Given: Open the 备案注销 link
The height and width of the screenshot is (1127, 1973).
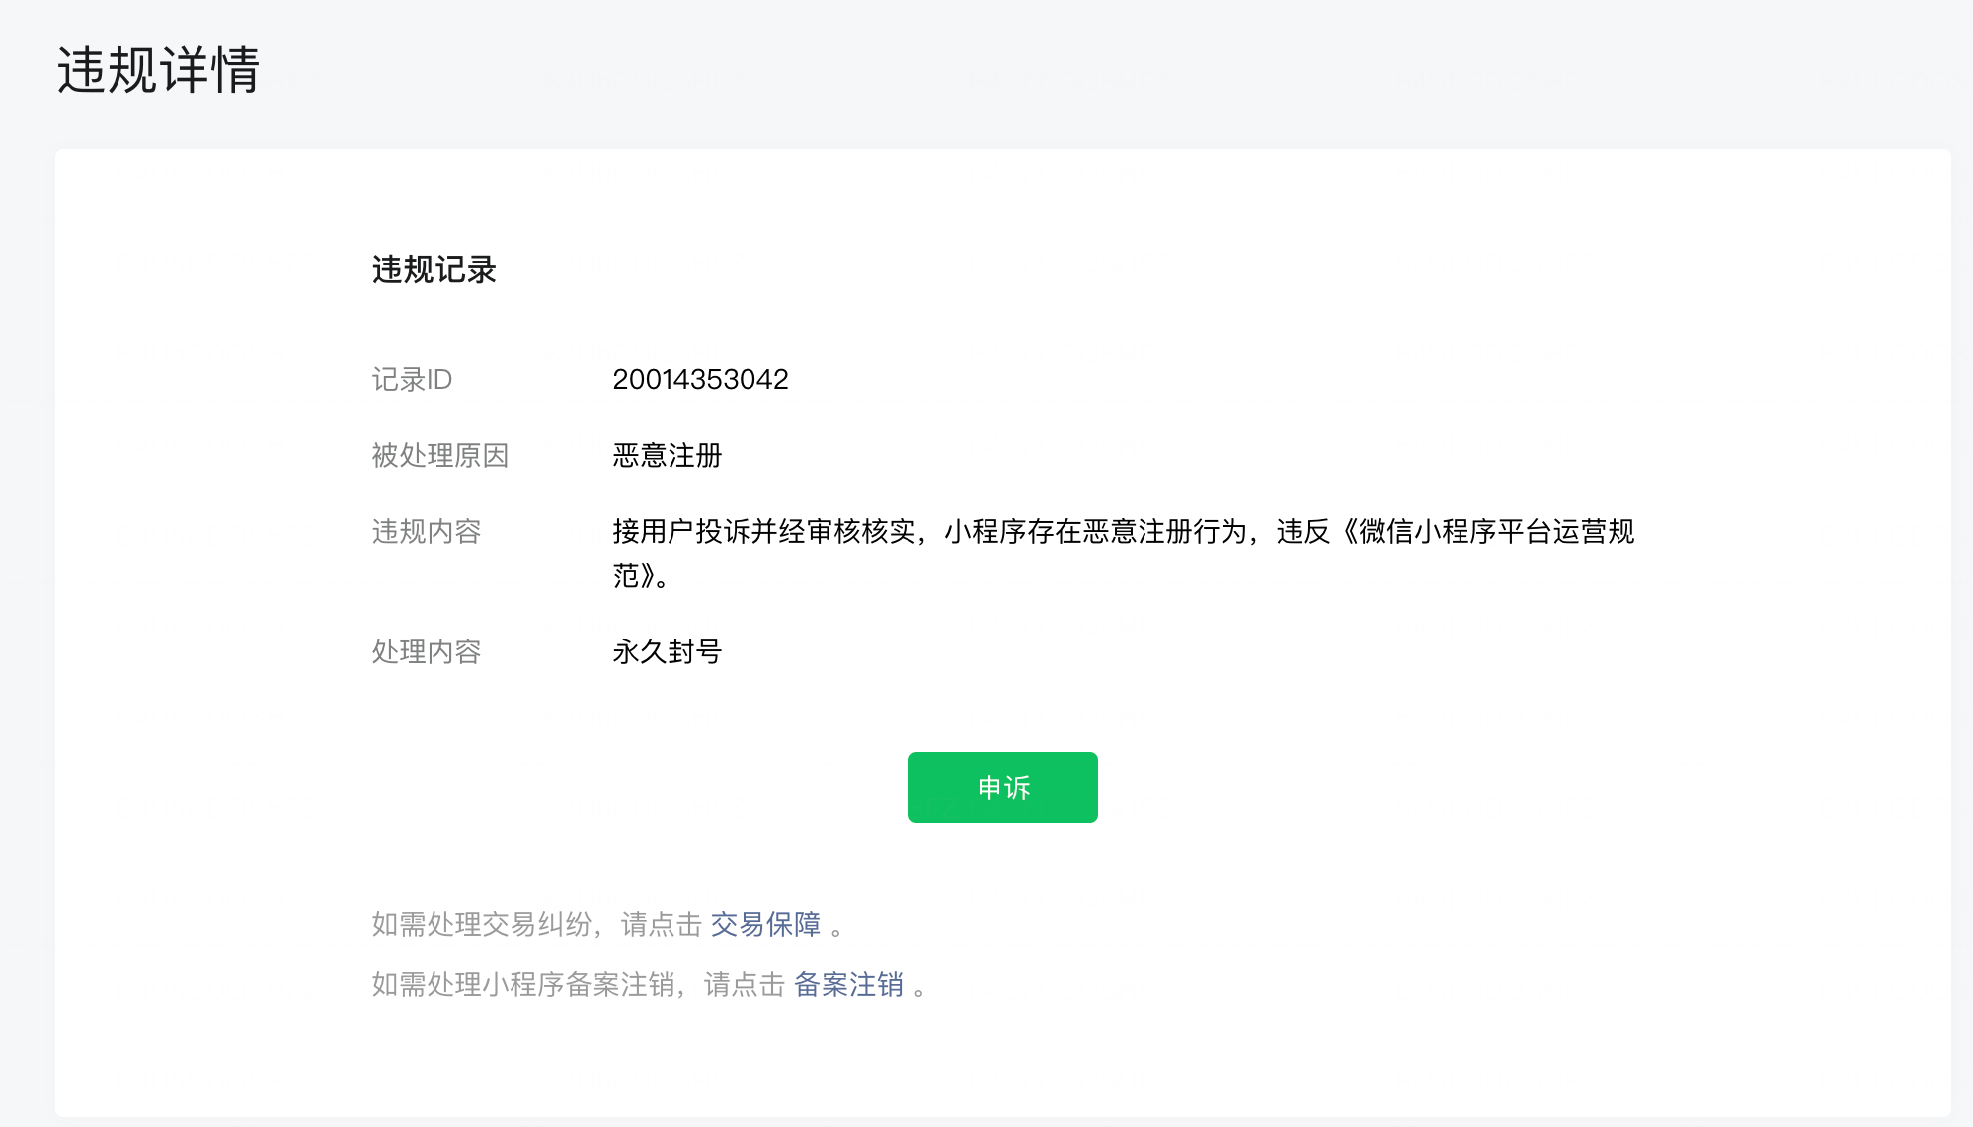Looking at the screenshot, I should point(848,985).
